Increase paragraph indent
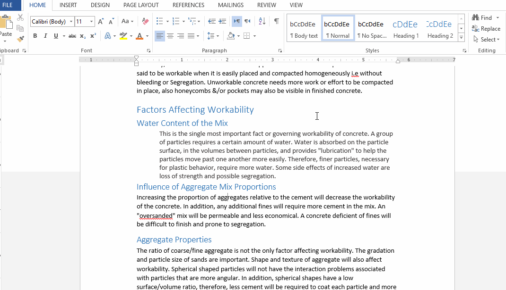506x290 pixels. [222, 21]
